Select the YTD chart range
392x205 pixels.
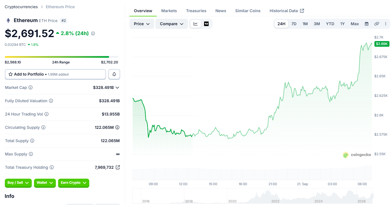coord(330,24)
